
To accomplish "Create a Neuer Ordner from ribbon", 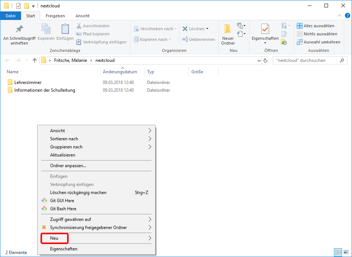I will tap(228, 34).
